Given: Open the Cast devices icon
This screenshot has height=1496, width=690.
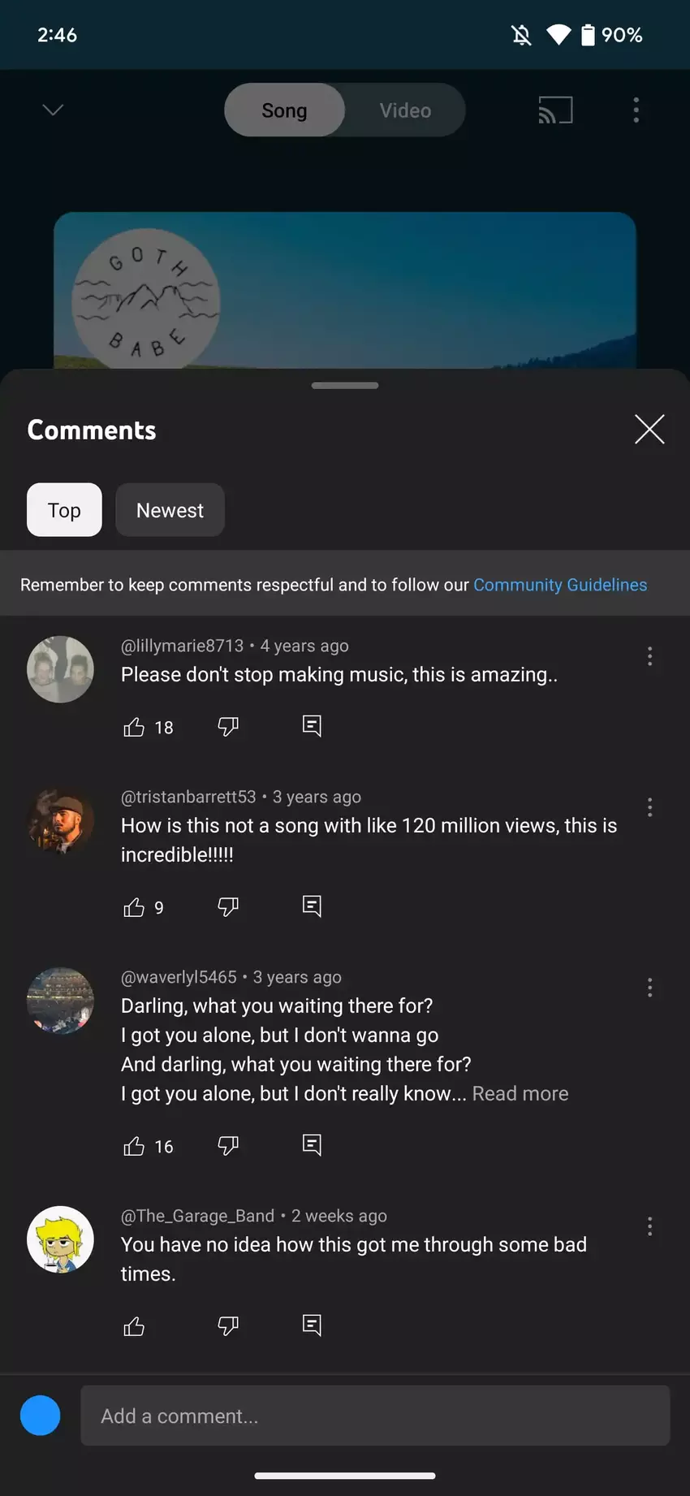Looking at the screenshot, I should (555, 110).
